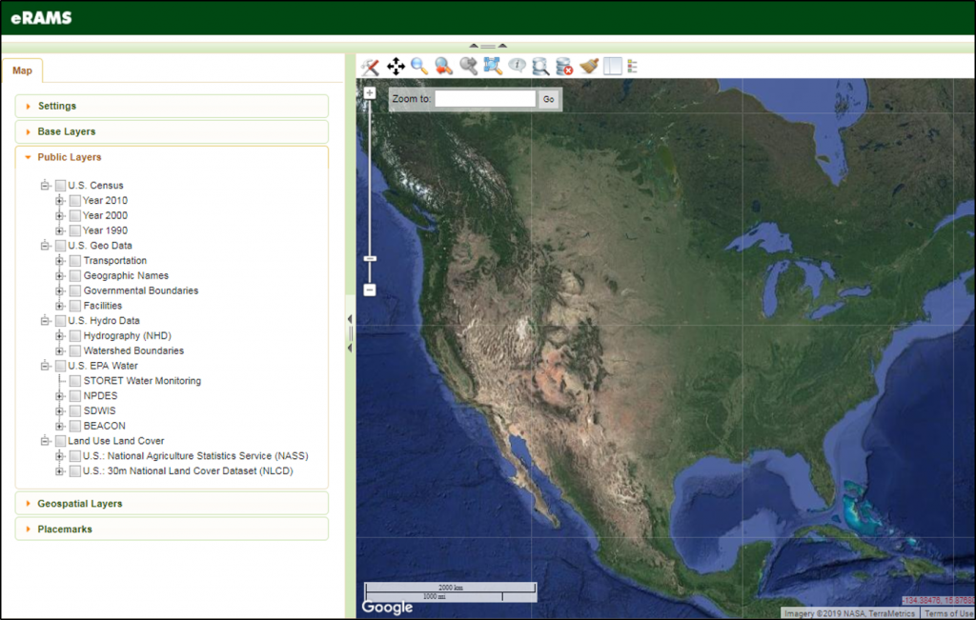Enable the Transportation layer
This screenshot has height=620, width=976.
(x=74, y=260)
